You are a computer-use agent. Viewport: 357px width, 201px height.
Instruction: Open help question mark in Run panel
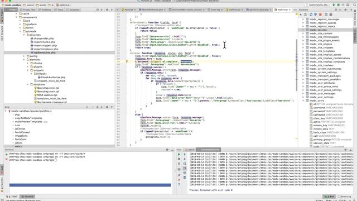179,184
